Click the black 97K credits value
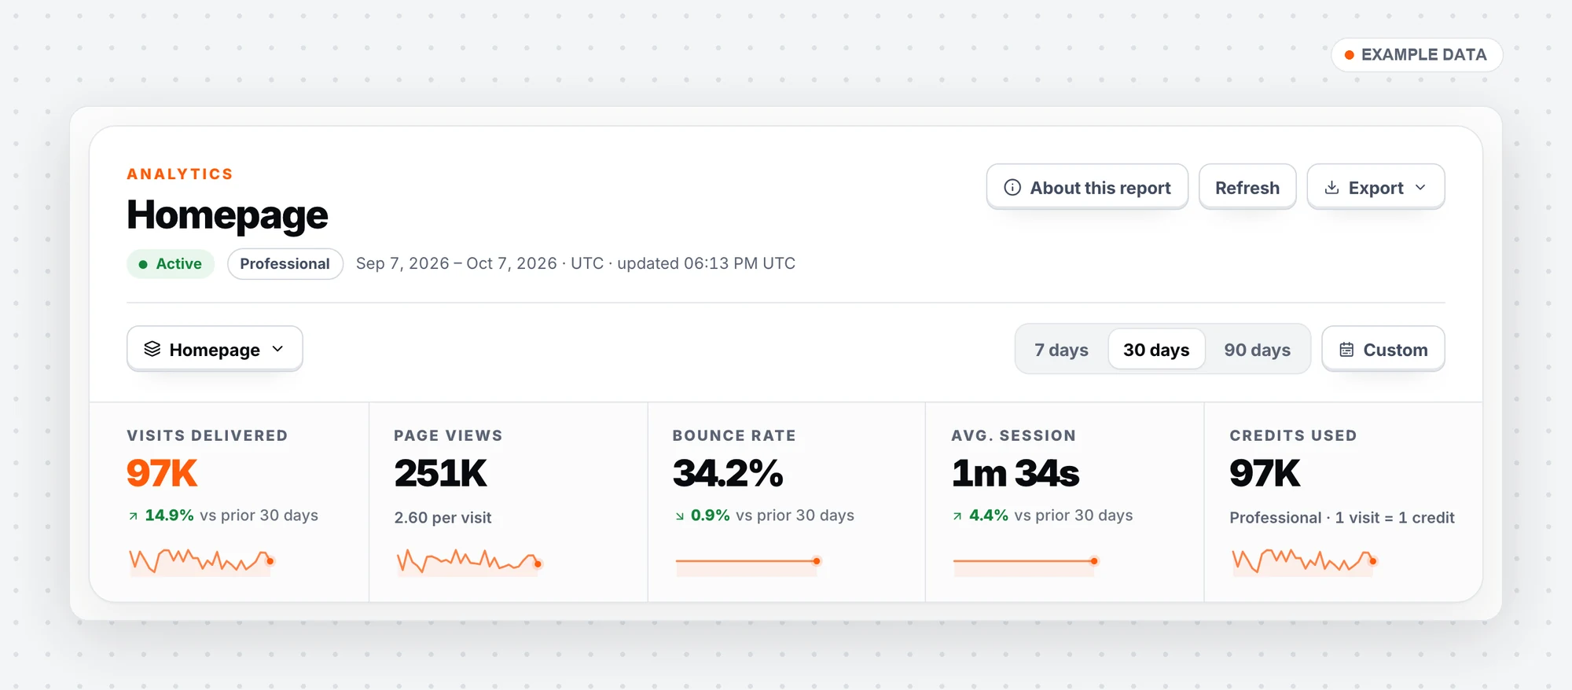Screen dimensions: 1572x690 (x=1265, y=473)
